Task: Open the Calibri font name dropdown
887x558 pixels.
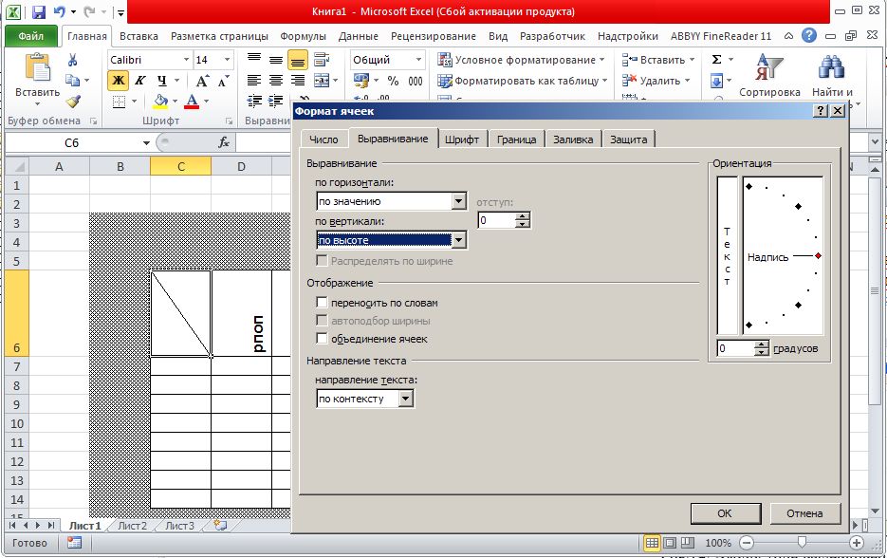Action: pos(186,60)
